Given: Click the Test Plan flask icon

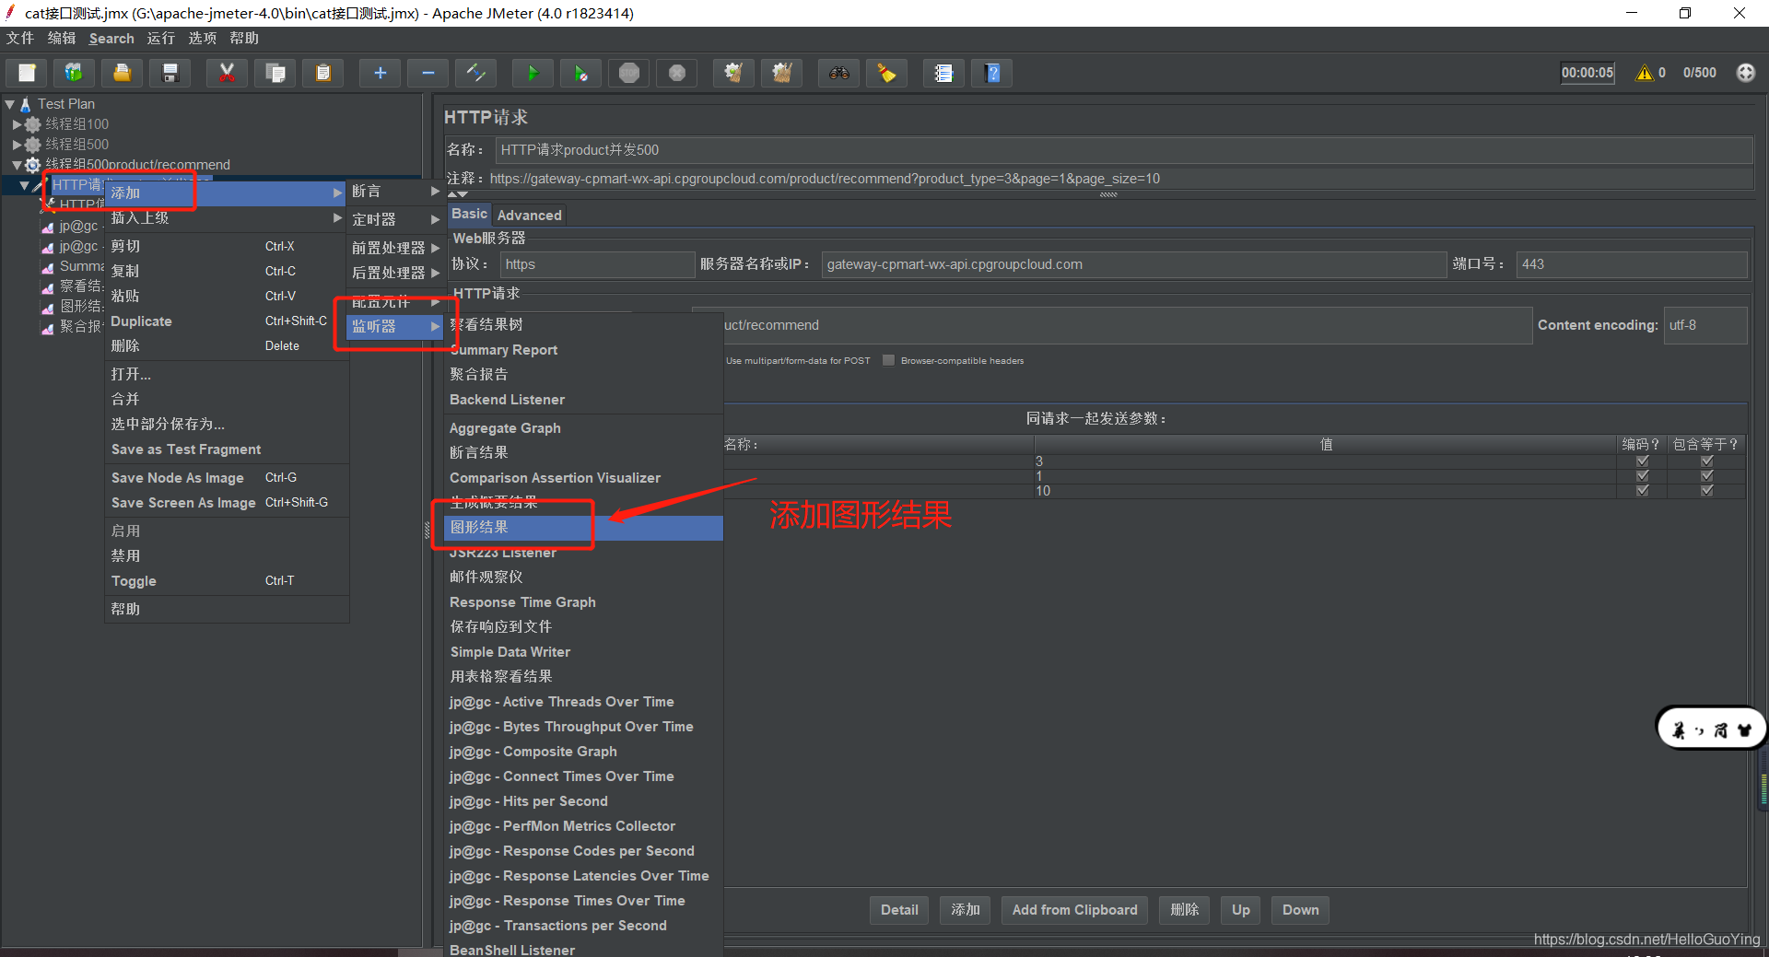Looking at the screenshot, I should tap(26, 104).
